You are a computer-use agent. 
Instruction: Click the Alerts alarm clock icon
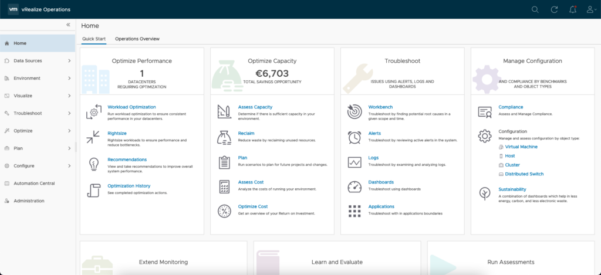pos(354,137)
